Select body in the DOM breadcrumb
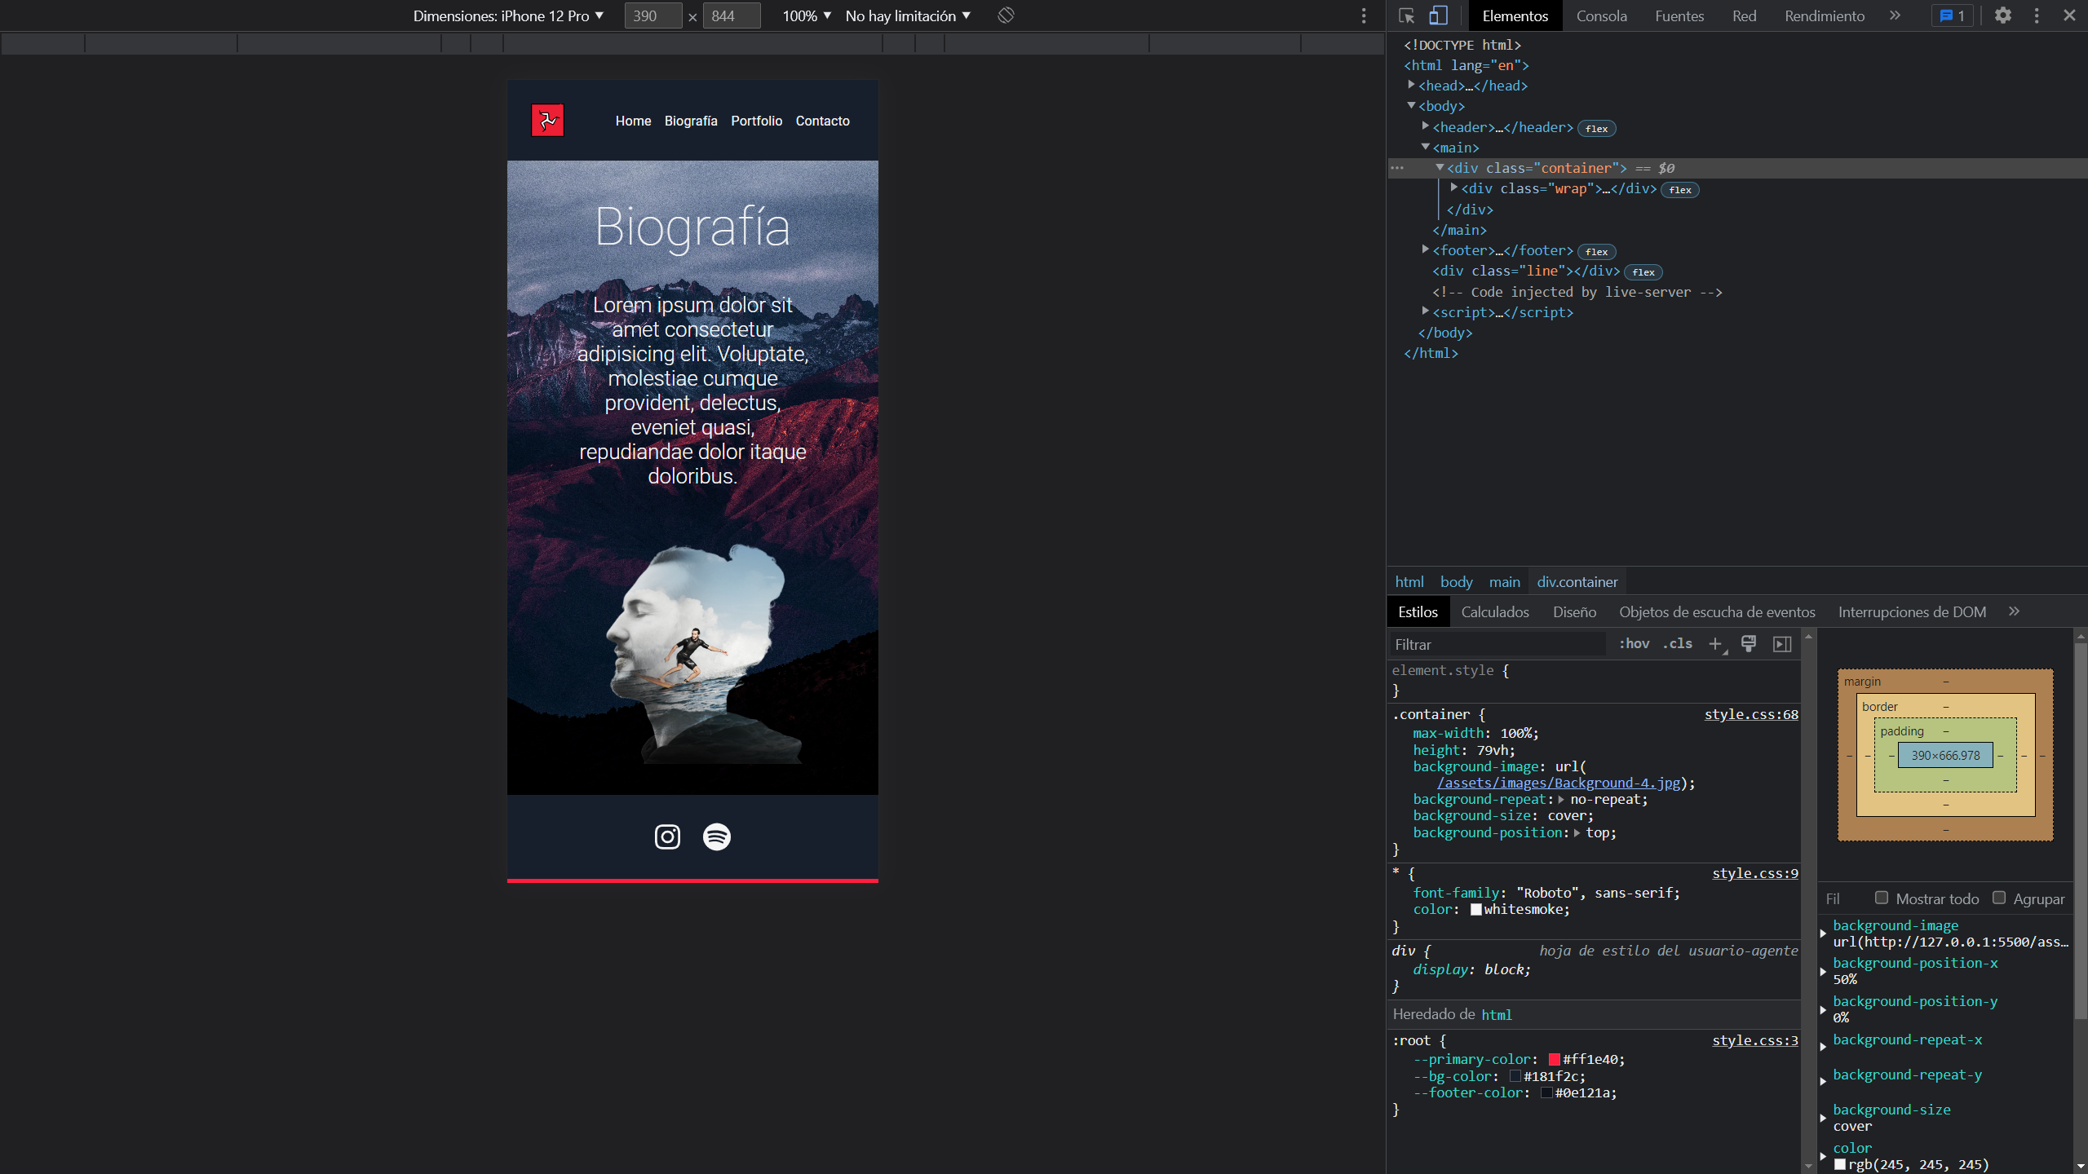The width and height of the screenshot is (2088, 1174). point(1456,581)
